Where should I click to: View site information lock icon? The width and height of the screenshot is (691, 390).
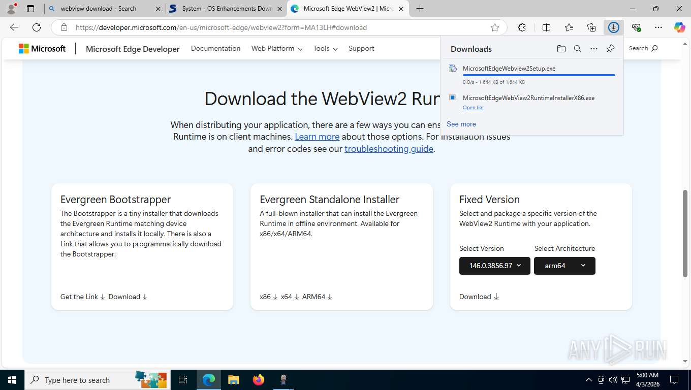(x=64, y=27)
